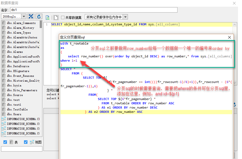This screenshot has width=242, height=159.
Task: Open the 2008sqls data connection dropdown
Action: pyautogui.click(x=24, y=16)
